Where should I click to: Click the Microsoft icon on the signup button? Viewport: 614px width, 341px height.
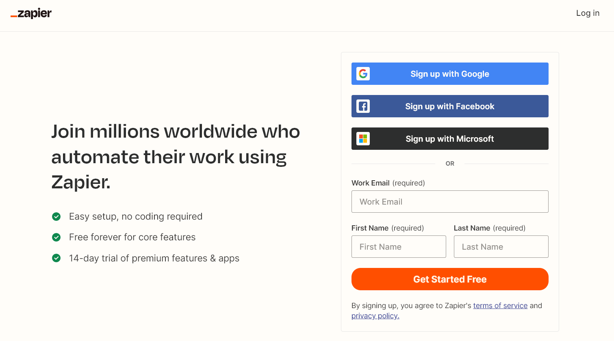362,138
